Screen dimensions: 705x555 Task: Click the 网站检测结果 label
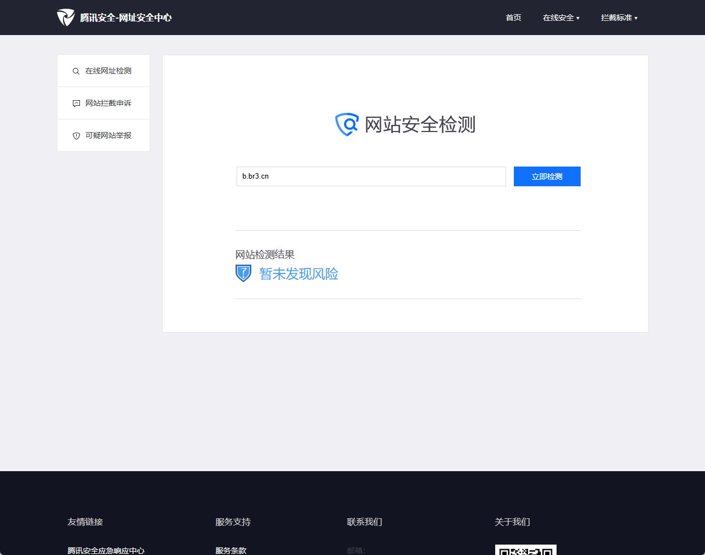pyautogui.click(x=265, y=254)
